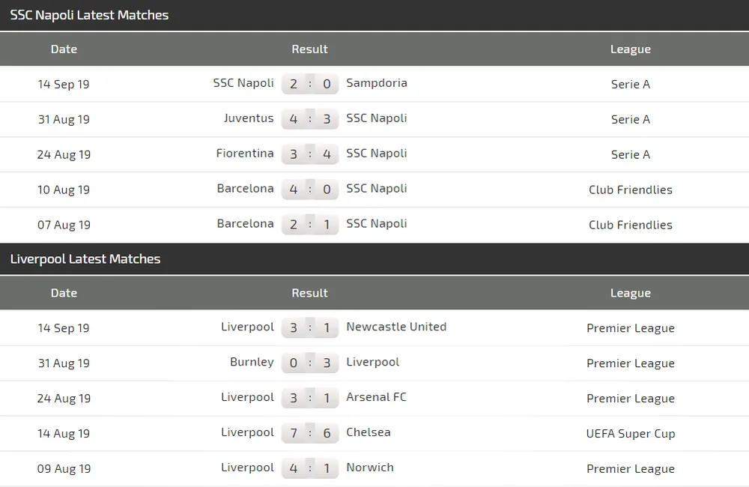
Task: Click the 7 : 6 score box
Action: click(310, 433)
